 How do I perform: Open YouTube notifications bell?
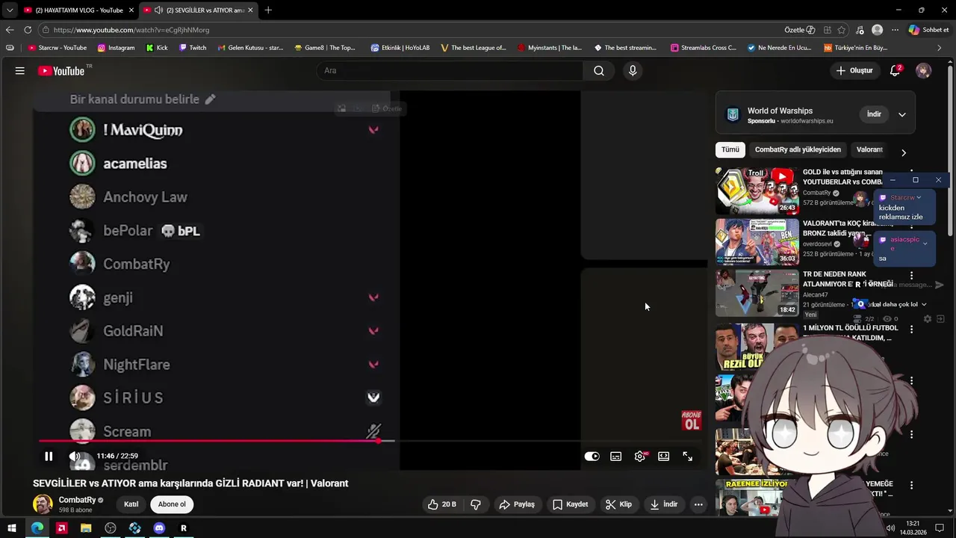tap(895, 70)
